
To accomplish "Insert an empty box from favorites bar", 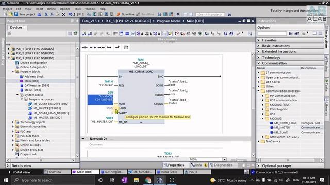I will [x=126, y=47].
